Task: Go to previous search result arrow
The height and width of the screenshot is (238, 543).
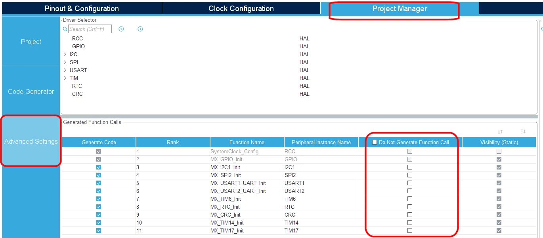Action: pyautogui.click(x=121, y=29)
